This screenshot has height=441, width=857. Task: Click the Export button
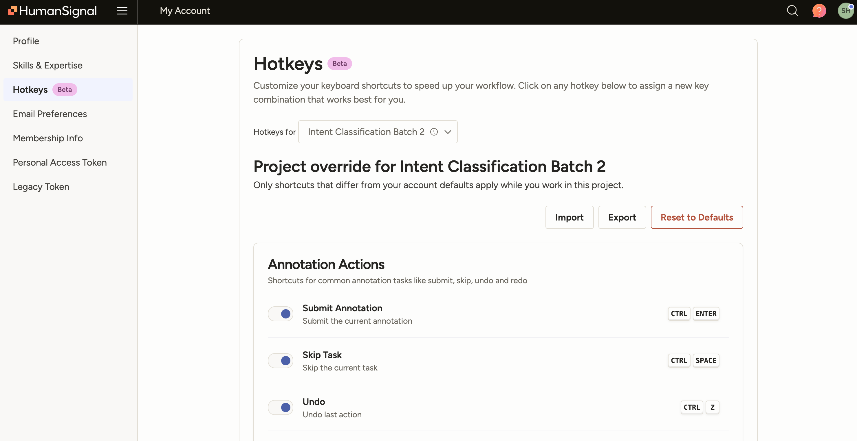[x=622, y=217]
